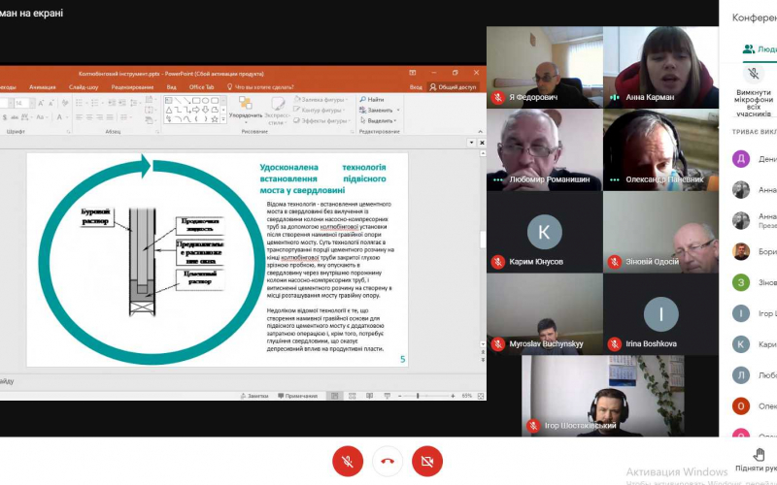Image resolution: width=777 pixels, height=485 pixels.
Task: Open the Рецензирование ribbon tab
Action: point(132,87)
